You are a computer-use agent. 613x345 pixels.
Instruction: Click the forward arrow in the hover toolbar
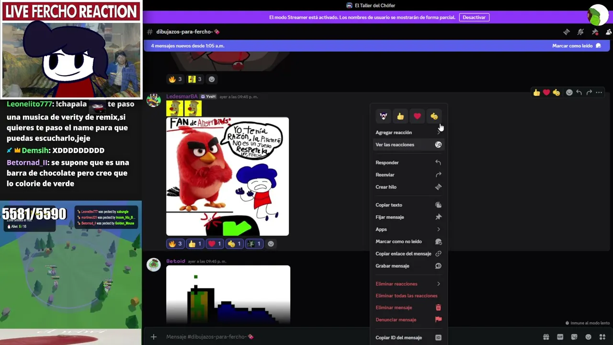point(589,92)
